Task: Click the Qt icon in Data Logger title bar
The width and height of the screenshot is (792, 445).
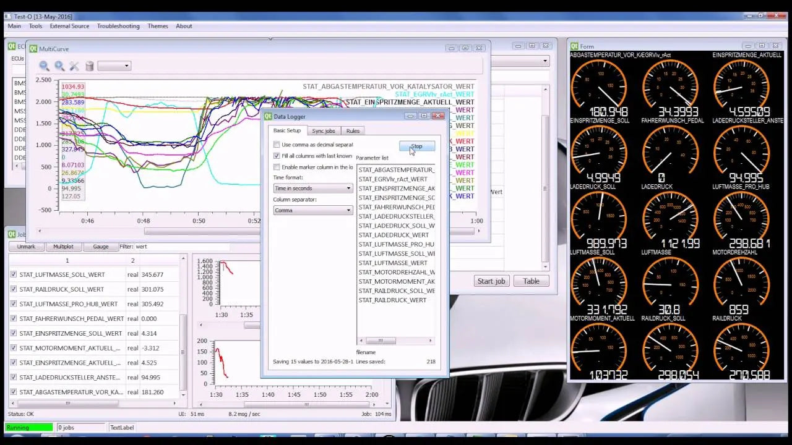Action: 267,116
